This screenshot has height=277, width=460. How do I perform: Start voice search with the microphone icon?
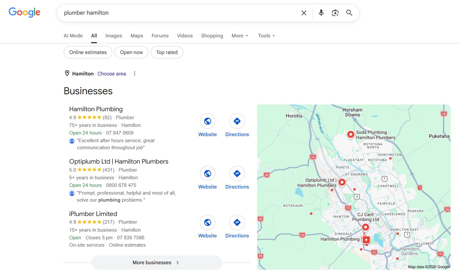321,13
